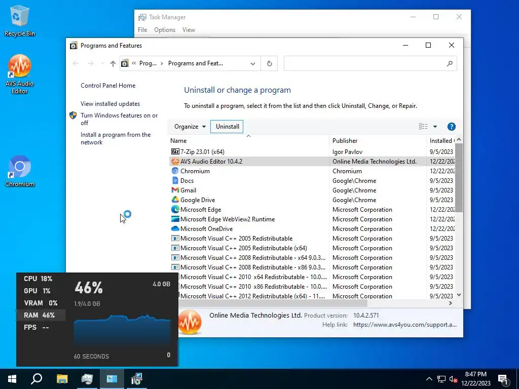Click the Igor Pavlov publisher cell
519x389 pixels.
(347, 152)
